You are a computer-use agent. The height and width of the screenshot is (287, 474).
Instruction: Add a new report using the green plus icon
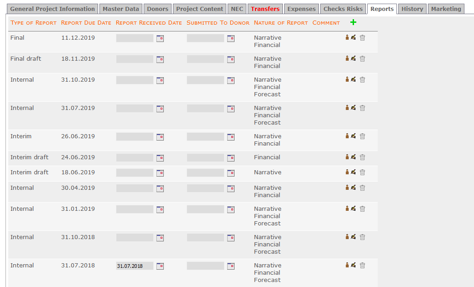[353, 22]
